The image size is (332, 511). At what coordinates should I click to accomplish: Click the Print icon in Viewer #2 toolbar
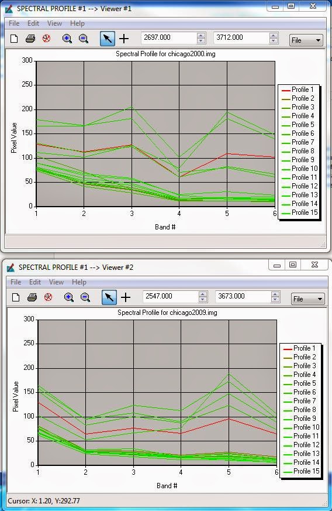pyautogui.click(x=32, y=297)
